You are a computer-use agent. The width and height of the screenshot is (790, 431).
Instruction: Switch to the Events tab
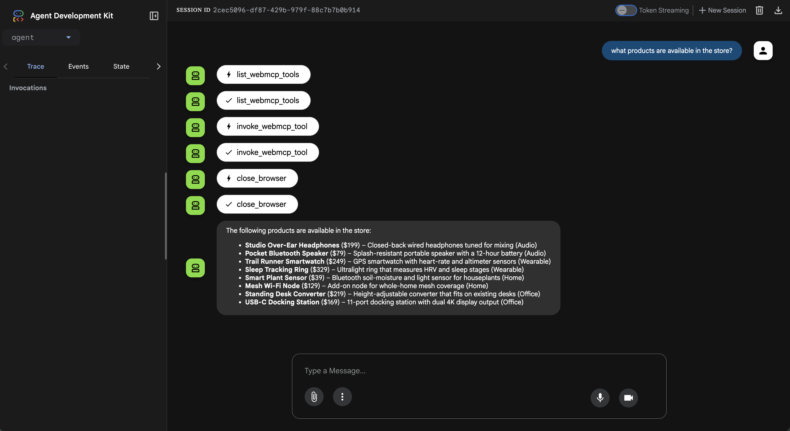79,66
